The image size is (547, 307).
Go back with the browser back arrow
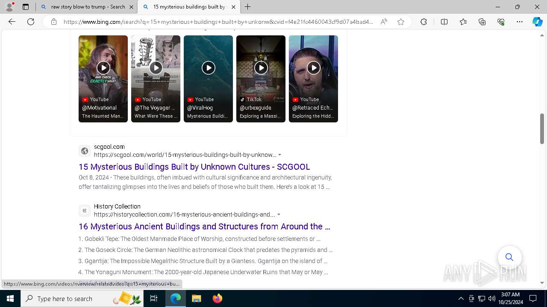(12, 22)
